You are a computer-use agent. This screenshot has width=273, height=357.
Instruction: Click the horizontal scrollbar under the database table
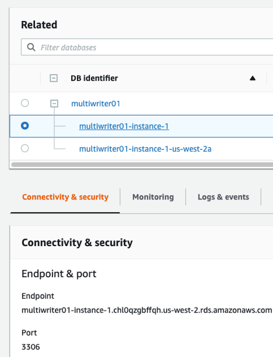[142, 164]
